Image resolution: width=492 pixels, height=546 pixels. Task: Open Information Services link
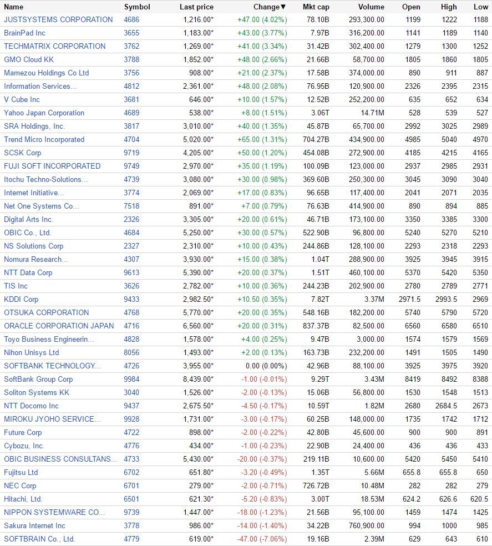click(40, 86)
